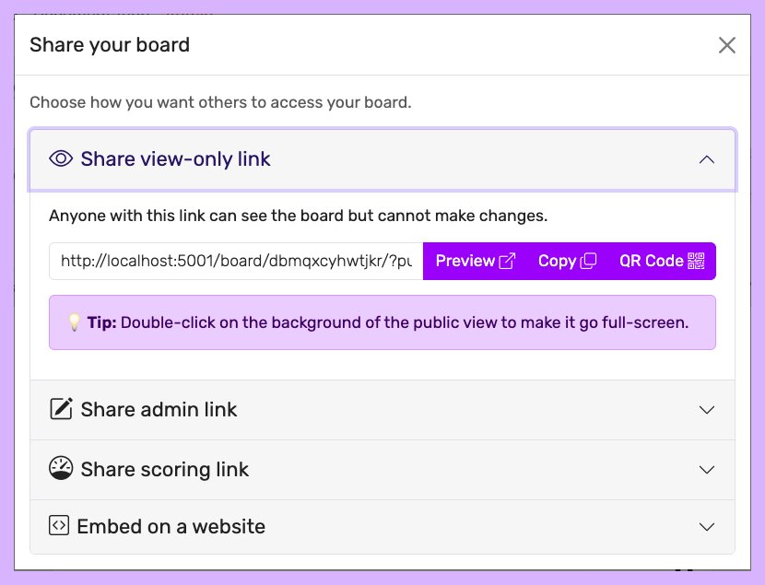The height and width of the screenshot is (585, 765).
Task: Click the QR code grid icon
Action: [696, 261]
